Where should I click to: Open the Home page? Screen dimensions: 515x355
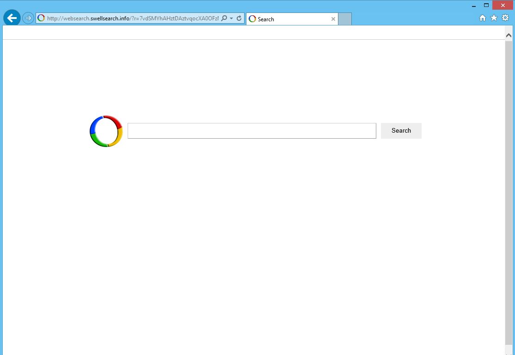pos(482,18)
